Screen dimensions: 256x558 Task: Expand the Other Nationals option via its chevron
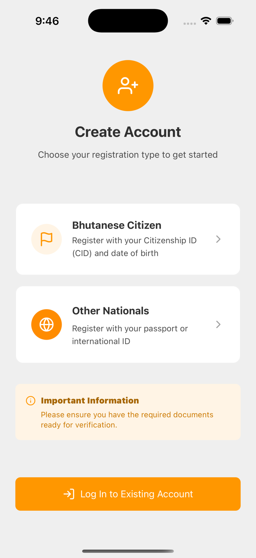tap(219, 324)
